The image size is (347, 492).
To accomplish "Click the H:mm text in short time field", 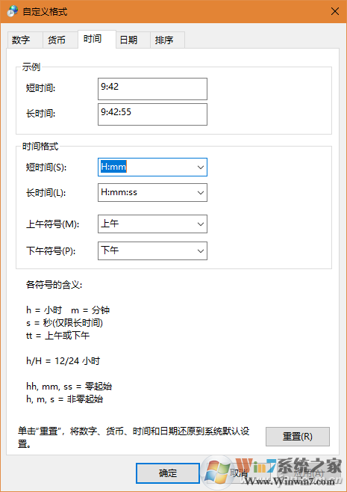I will 113,167.
